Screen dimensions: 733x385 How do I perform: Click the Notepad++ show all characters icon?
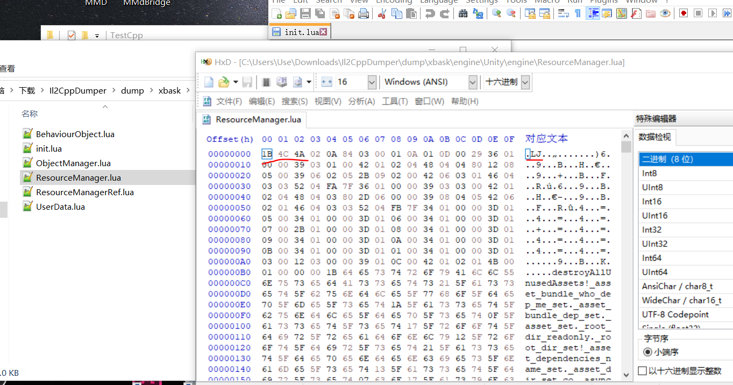(x=578, y=14)
